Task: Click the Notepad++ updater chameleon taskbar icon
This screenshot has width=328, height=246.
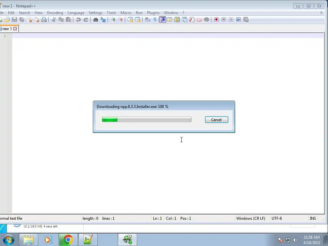Action: [127, 240]
